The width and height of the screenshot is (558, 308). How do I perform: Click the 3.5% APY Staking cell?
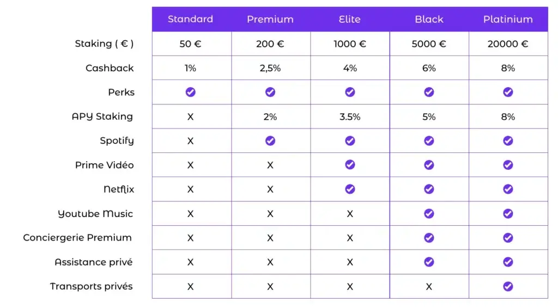pyautogui.click(x=350, y=117)
